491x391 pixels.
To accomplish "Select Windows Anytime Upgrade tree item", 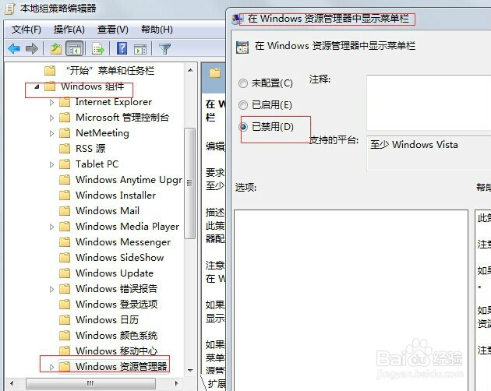I will pos(129,180).
